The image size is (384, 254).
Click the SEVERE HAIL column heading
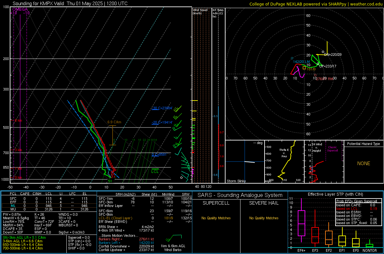click(264, 203)
